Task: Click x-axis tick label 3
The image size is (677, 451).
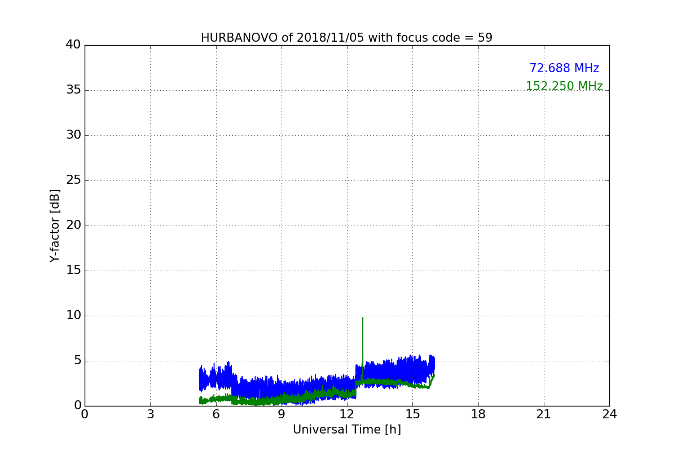Action: pyautogui.click(x=150, y=414)
